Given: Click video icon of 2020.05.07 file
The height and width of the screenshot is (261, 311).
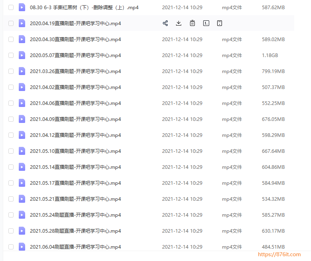Looking at the screenshot, I should 22,55.
